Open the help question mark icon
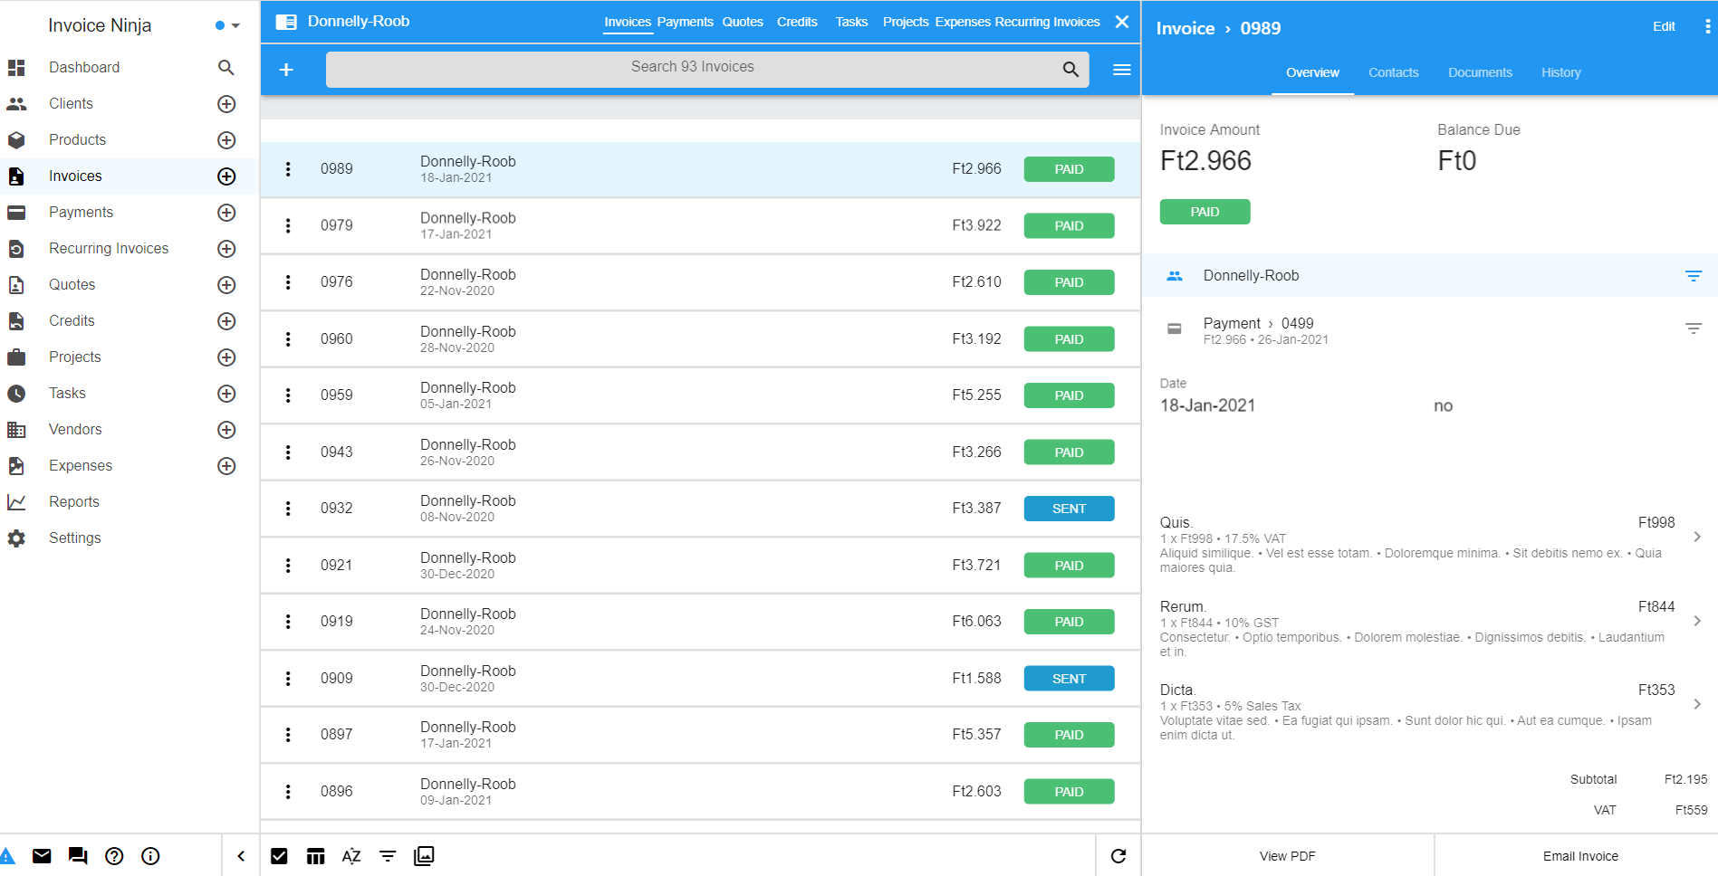Image resolution: width=1718 pixels, height=876 pixels. click(x=114, y=856)
